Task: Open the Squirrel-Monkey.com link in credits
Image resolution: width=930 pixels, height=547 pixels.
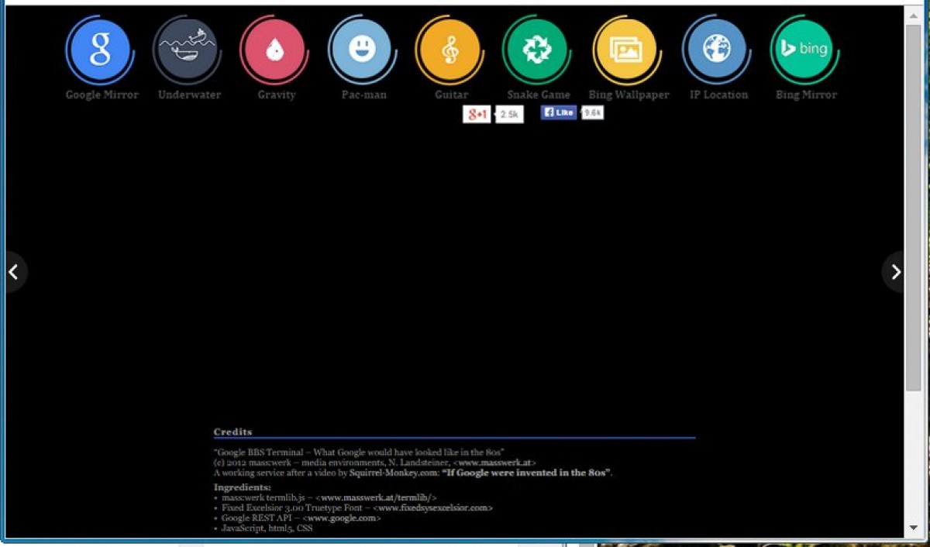Action: 393,473
